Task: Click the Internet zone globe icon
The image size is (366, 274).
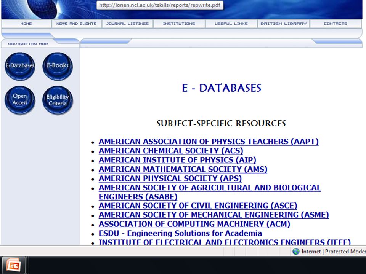Action: (296, 252)
